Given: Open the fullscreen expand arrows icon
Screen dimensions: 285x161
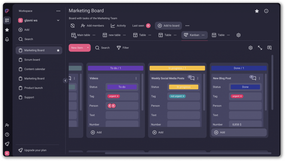Looking at the screenshot, I should [x=260, y=48].
